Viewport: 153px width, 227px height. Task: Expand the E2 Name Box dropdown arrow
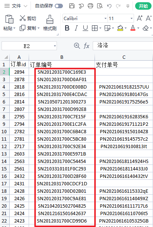tap(55, 46)
